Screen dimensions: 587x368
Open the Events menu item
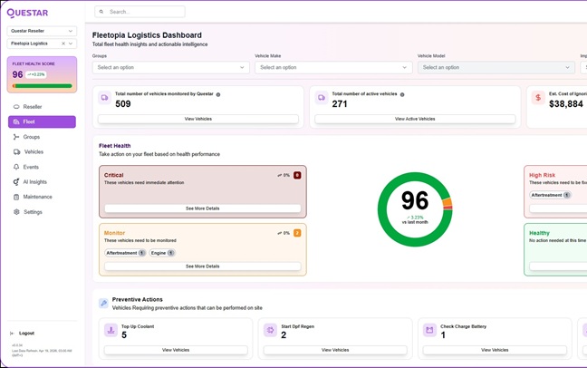(x=42, y=167)
